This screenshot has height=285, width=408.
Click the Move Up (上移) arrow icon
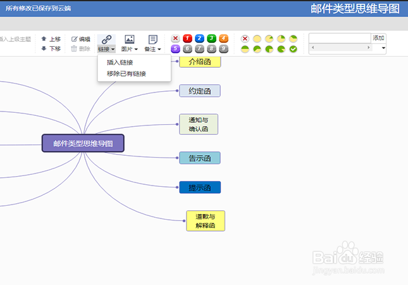(x=44, y=39)
